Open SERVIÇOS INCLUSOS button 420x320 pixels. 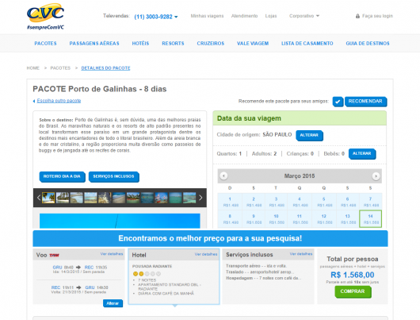[x=114, y=176]
